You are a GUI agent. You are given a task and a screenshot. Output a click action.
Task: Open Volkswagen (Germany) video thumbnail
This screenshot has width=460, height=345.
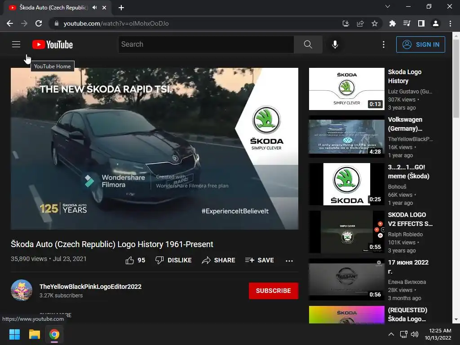[x=346, y=137]
